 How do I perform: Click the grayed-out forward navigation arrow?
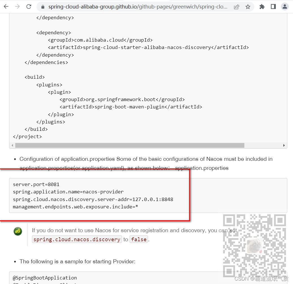coord(17,6)
